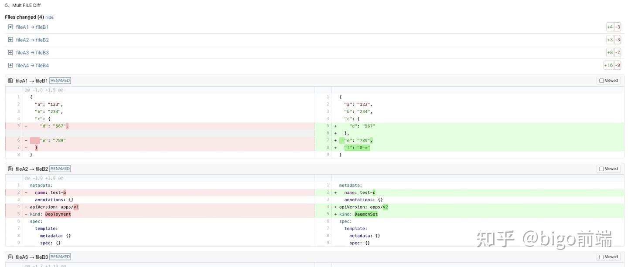Expand hunk header @@ -1,9 +1,9 @@
The width and height of the screenshot is (628, 267).
point(44,178)
